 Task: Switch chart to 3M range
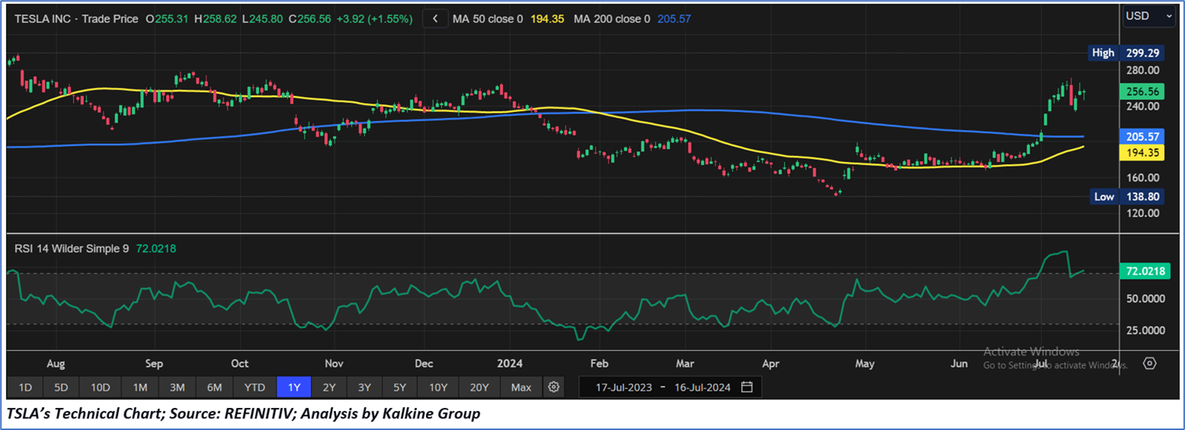(177, 387)
